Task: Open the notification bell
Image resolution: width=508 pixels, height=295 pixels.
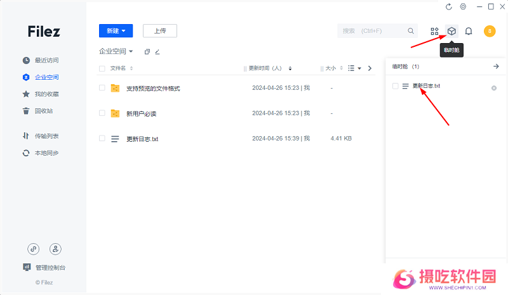Action: (x=469, y=31)
